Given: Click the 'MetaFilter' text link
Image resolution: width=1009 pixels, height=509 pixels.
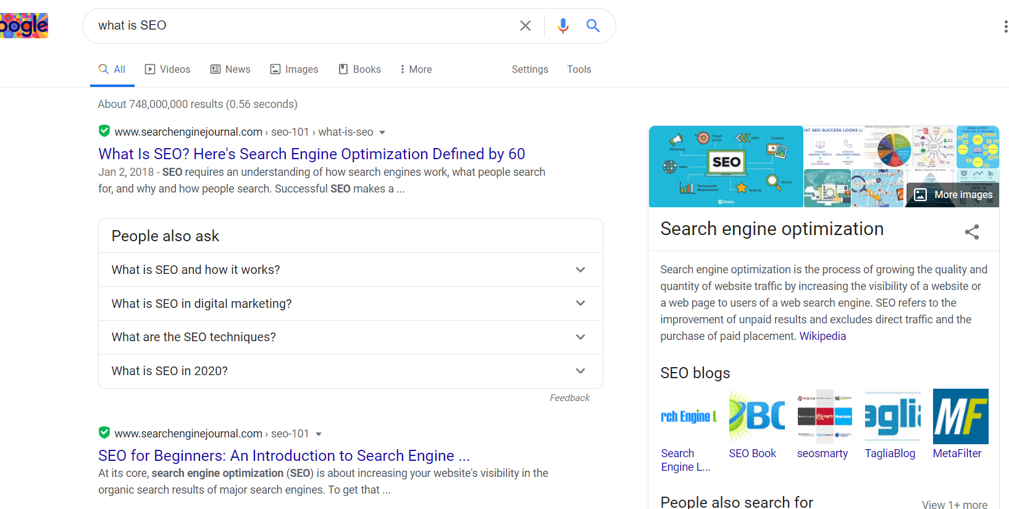Looking at the screenshot, I should [x=957, y=453].
